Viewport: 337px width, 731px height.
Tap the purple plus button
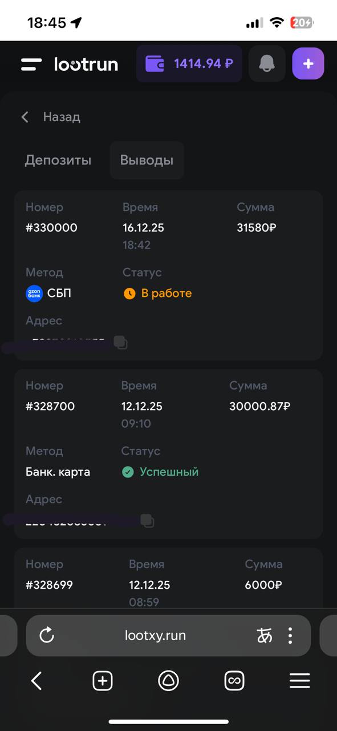pos(308,63)
